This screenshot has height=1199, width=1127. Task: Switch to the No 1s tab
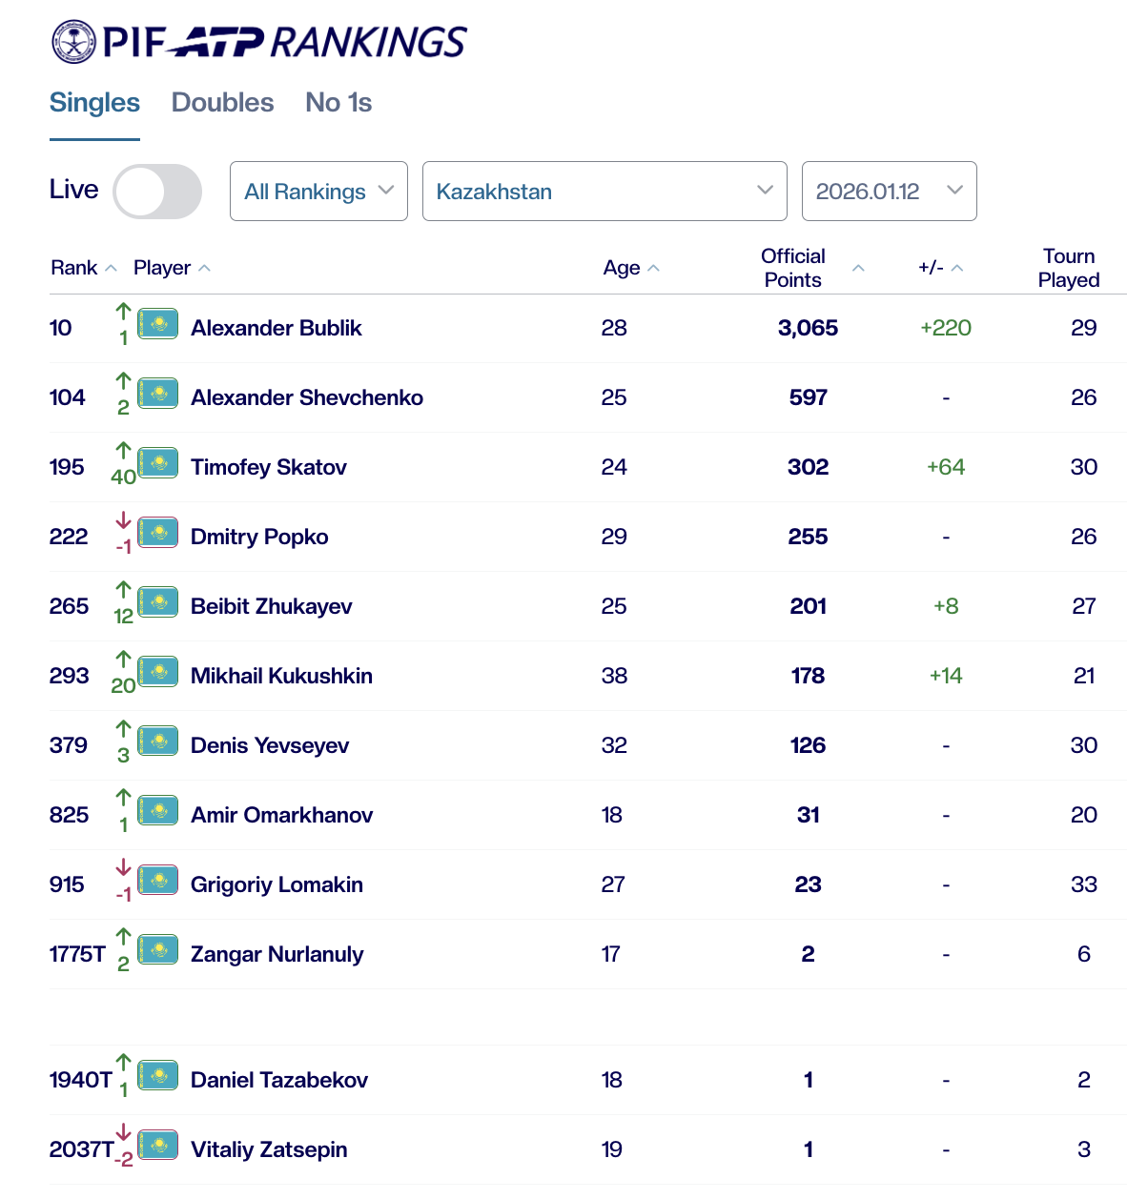click(x=338, y=103)
